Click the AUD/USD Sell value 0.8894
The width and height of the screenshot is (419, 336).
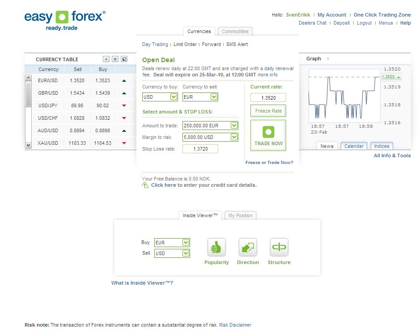[x=77, y=130]
